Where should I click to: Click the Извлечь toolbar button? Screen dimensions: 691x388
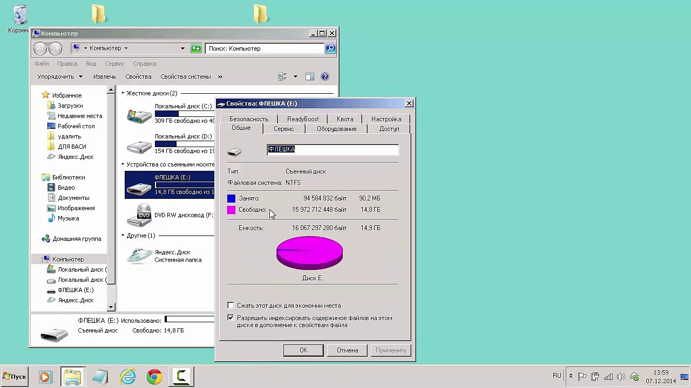105,77
